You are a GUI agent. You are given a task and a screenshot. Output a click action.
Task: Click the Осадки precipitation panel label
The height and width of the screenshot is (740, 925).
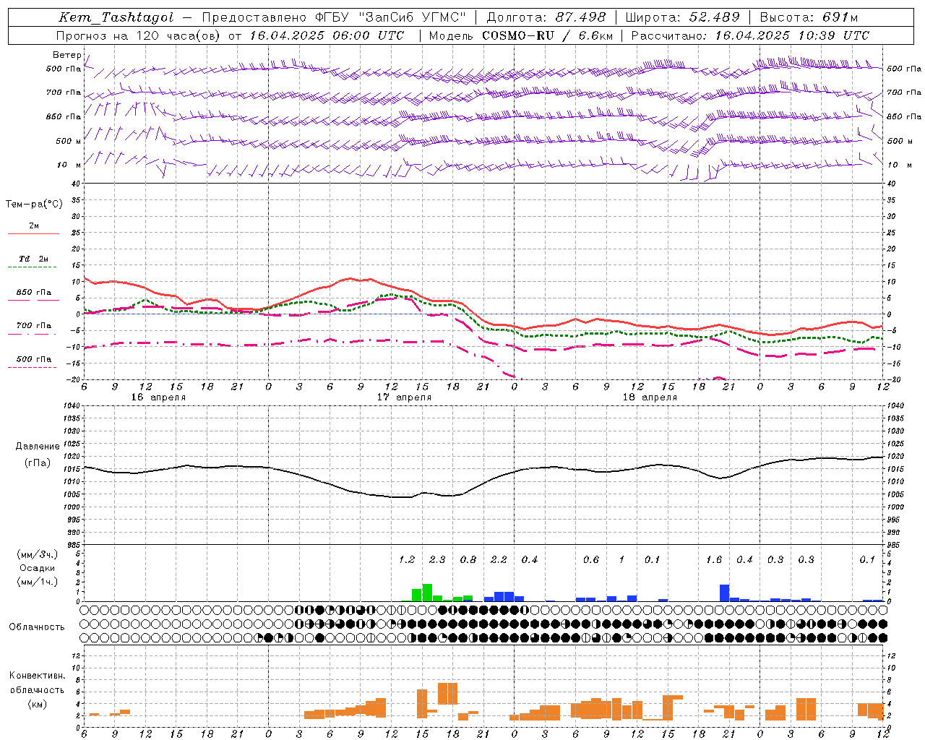pyautogui.click(x=38, y=568)
